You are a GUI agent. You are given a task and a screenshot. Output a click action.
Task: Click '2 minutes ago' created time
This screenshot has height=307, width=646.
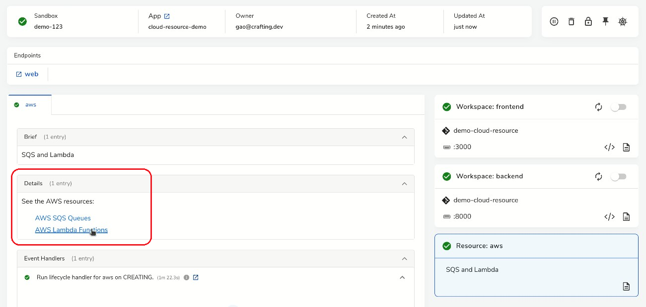pyautogui.click(x=385, y=27)
